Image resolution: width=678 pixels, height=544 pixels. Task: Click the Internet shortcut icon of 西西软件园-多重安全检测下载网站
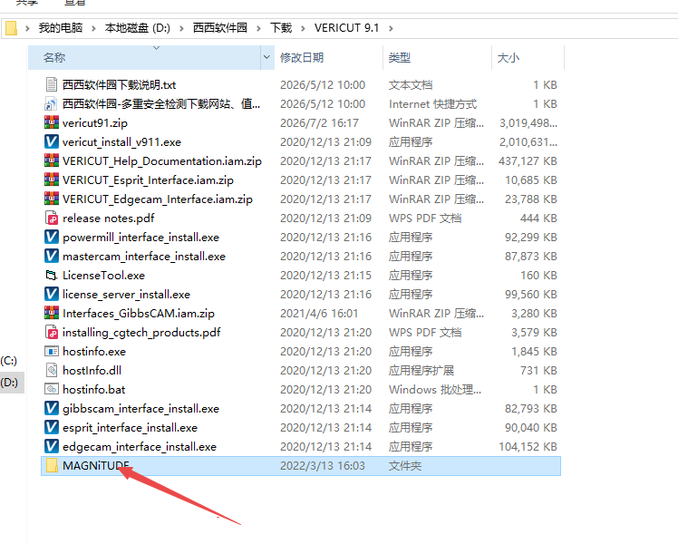pos(52,103)
